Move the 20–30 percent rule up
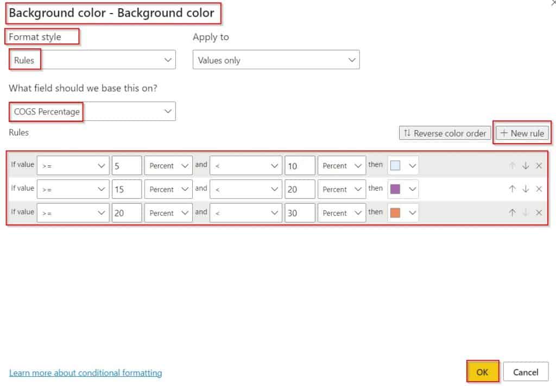 [512, 213]
